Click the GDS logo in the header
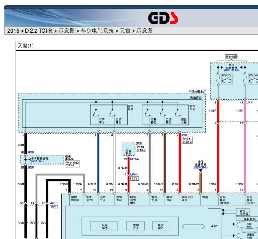Viewport: 258px width, 239px height. (x=163, y=18)
